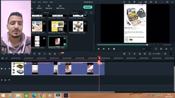The image size is (175, 98).
Task: Click the green screen tool icon in timeline toolbar
Action: point(39,54)
